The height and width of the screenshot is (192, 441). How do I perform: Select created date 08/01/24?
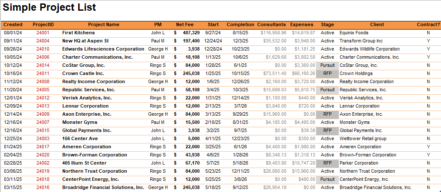tap(13, 33)
